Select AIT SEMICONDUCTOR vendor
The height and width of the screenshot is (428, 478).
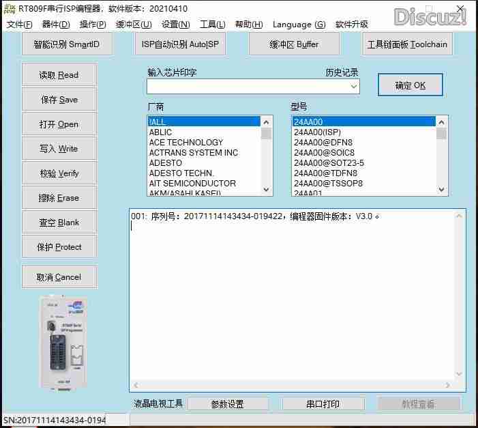[x=204, y=183]
